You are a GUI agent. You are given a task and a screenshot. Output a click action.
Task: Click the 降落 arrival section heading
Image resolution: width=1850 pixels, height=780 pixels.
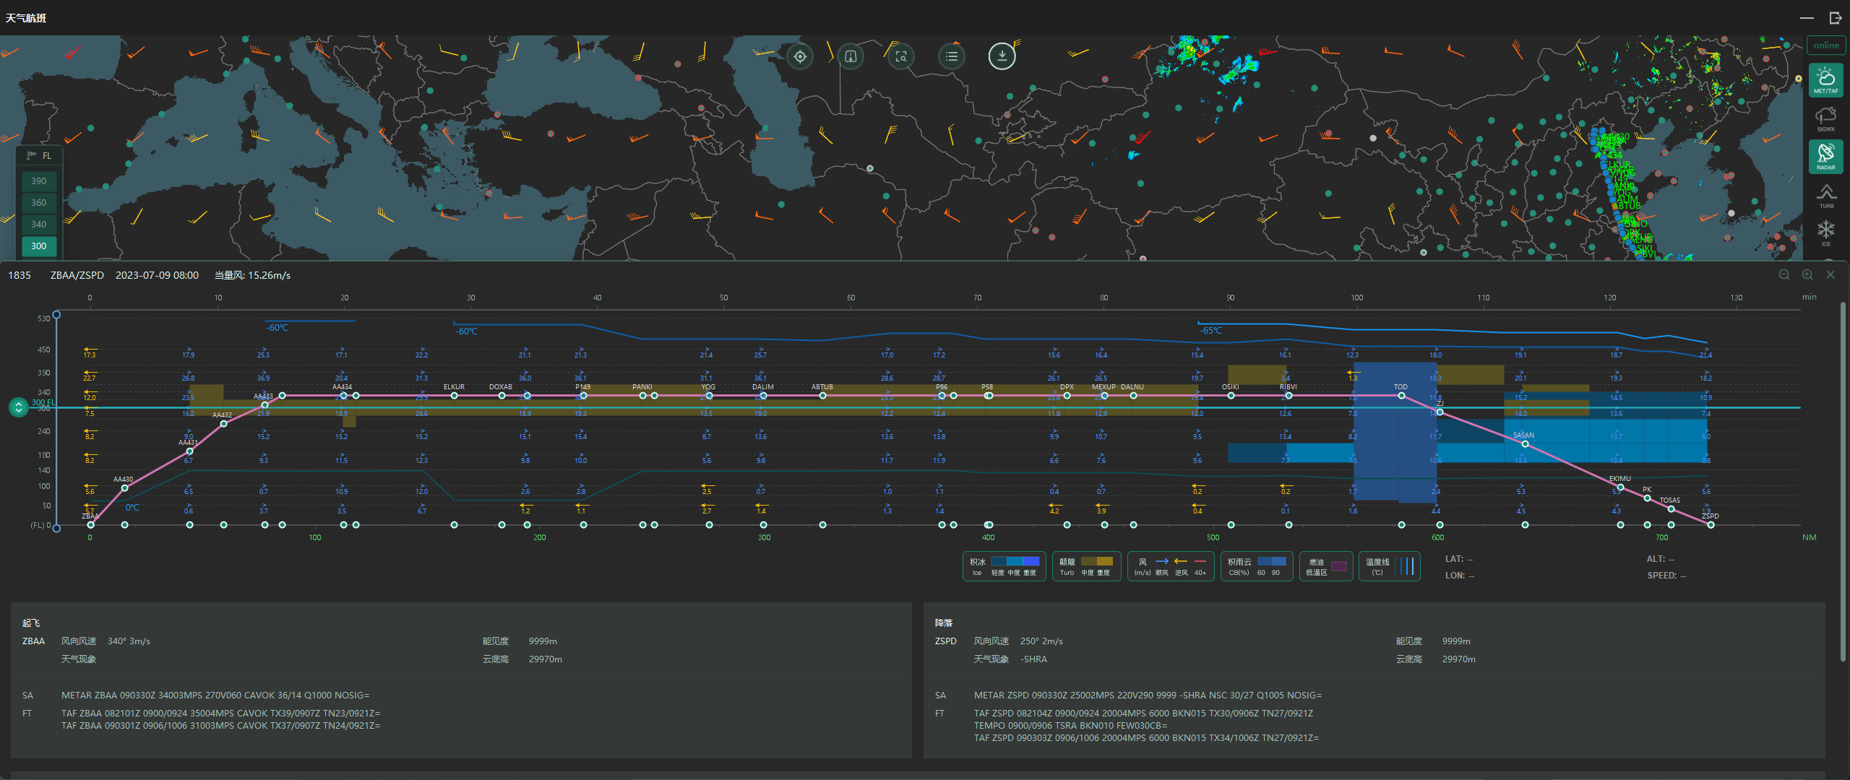[944, 623]
